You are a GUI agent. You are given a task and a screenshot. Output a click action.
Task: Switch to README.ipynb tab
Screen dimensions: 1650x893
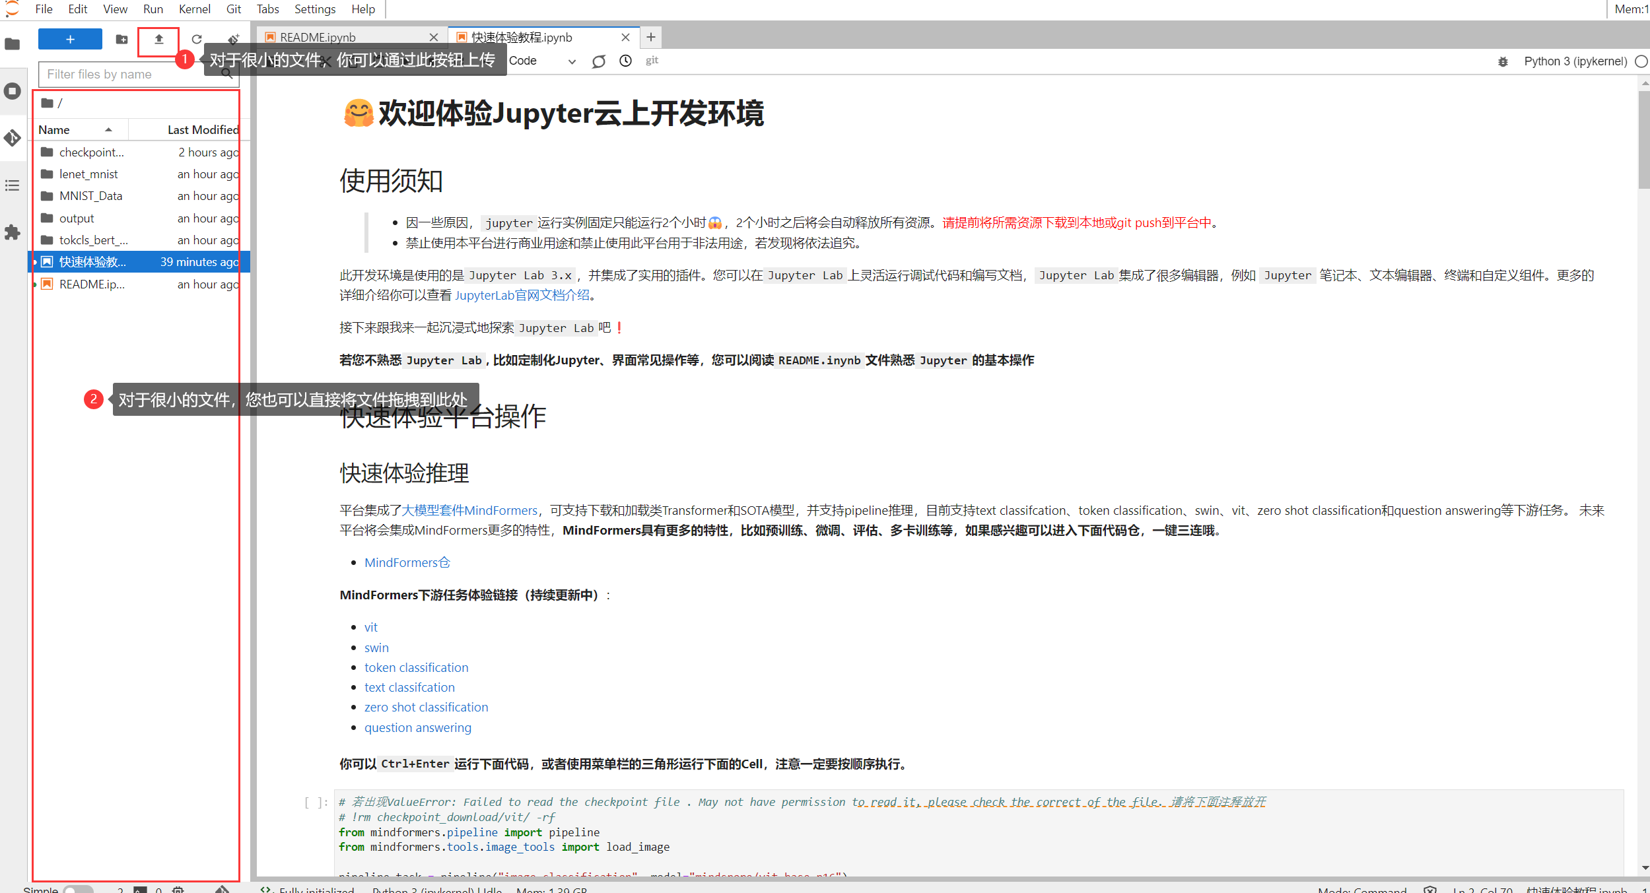point(318,38)
